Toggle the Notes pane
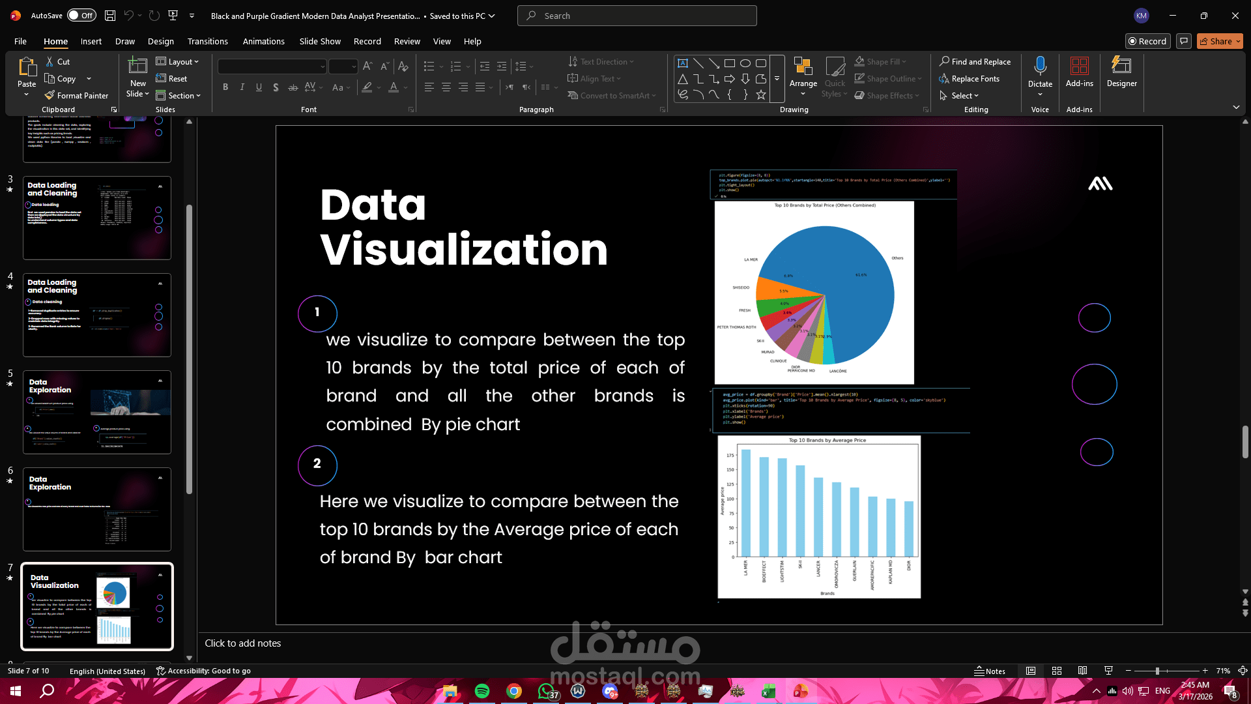 point(990,671)
